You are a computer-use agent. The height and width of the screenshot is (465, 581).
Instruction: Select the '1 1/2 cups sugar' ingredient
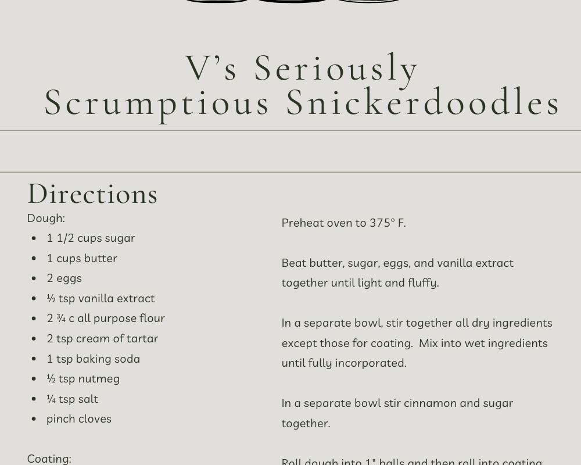(x=91, y=238)
